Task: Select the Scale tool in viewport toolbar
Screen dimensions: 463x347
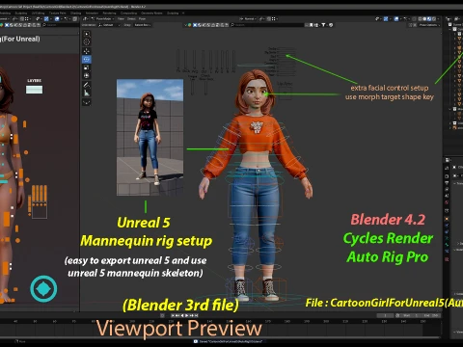Action: pyautogui.click(x=87, y=67)
